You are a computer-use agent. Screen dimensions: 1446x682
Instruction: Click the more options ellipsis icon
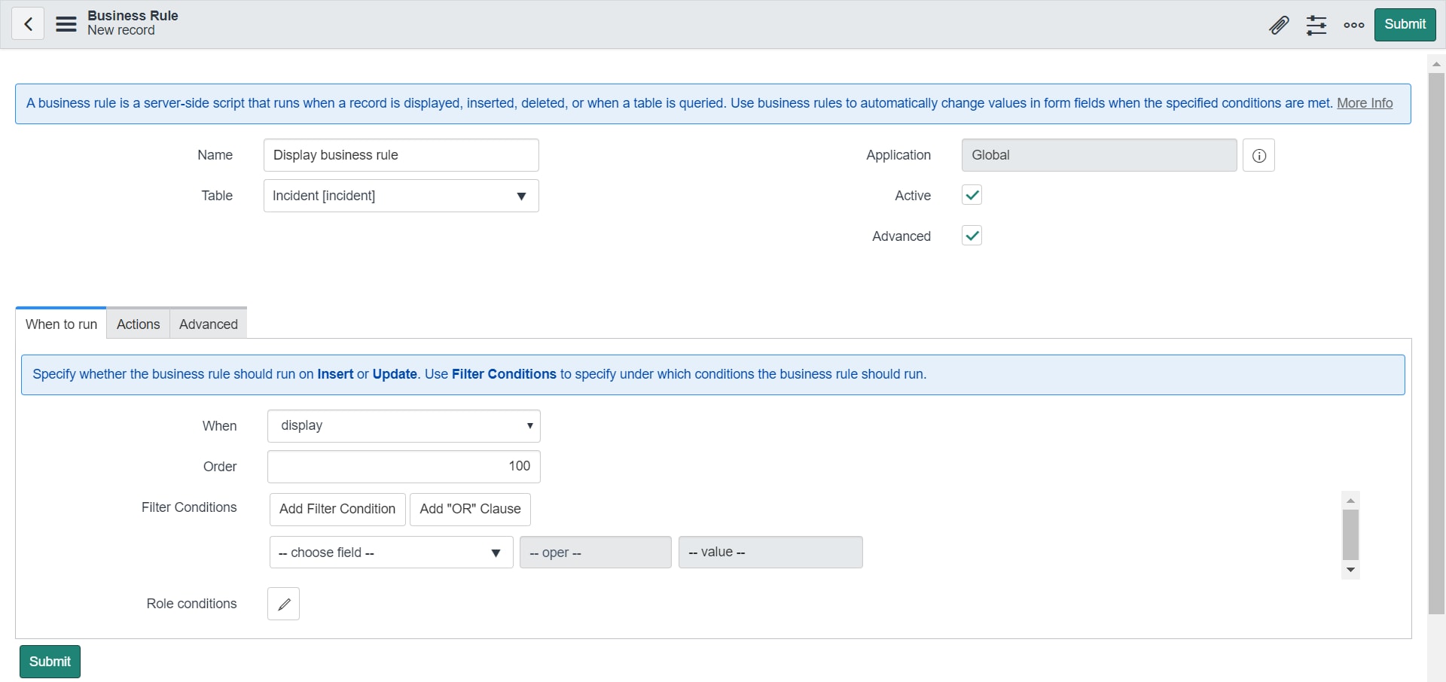1353,25
